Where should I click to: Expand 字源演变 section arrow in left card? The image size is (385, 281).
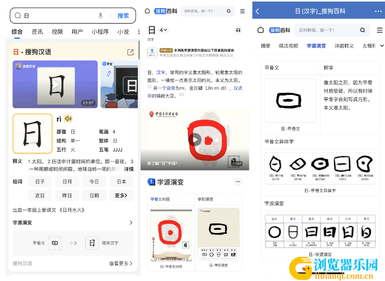pyautogui.click(x=131, y=222)
